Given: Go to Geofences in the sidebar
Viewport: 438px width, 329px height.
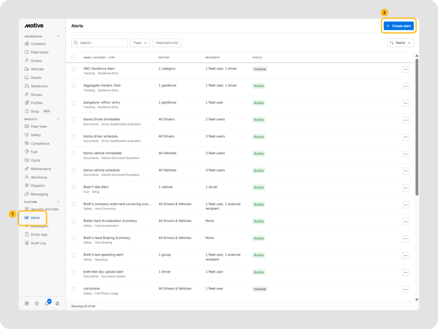Looking at the screenshot, I should 38,86.
